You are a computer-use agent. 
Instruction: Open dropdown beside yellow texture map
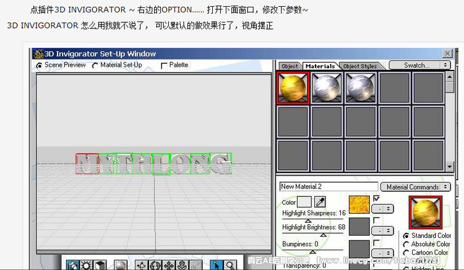[382, 209]
